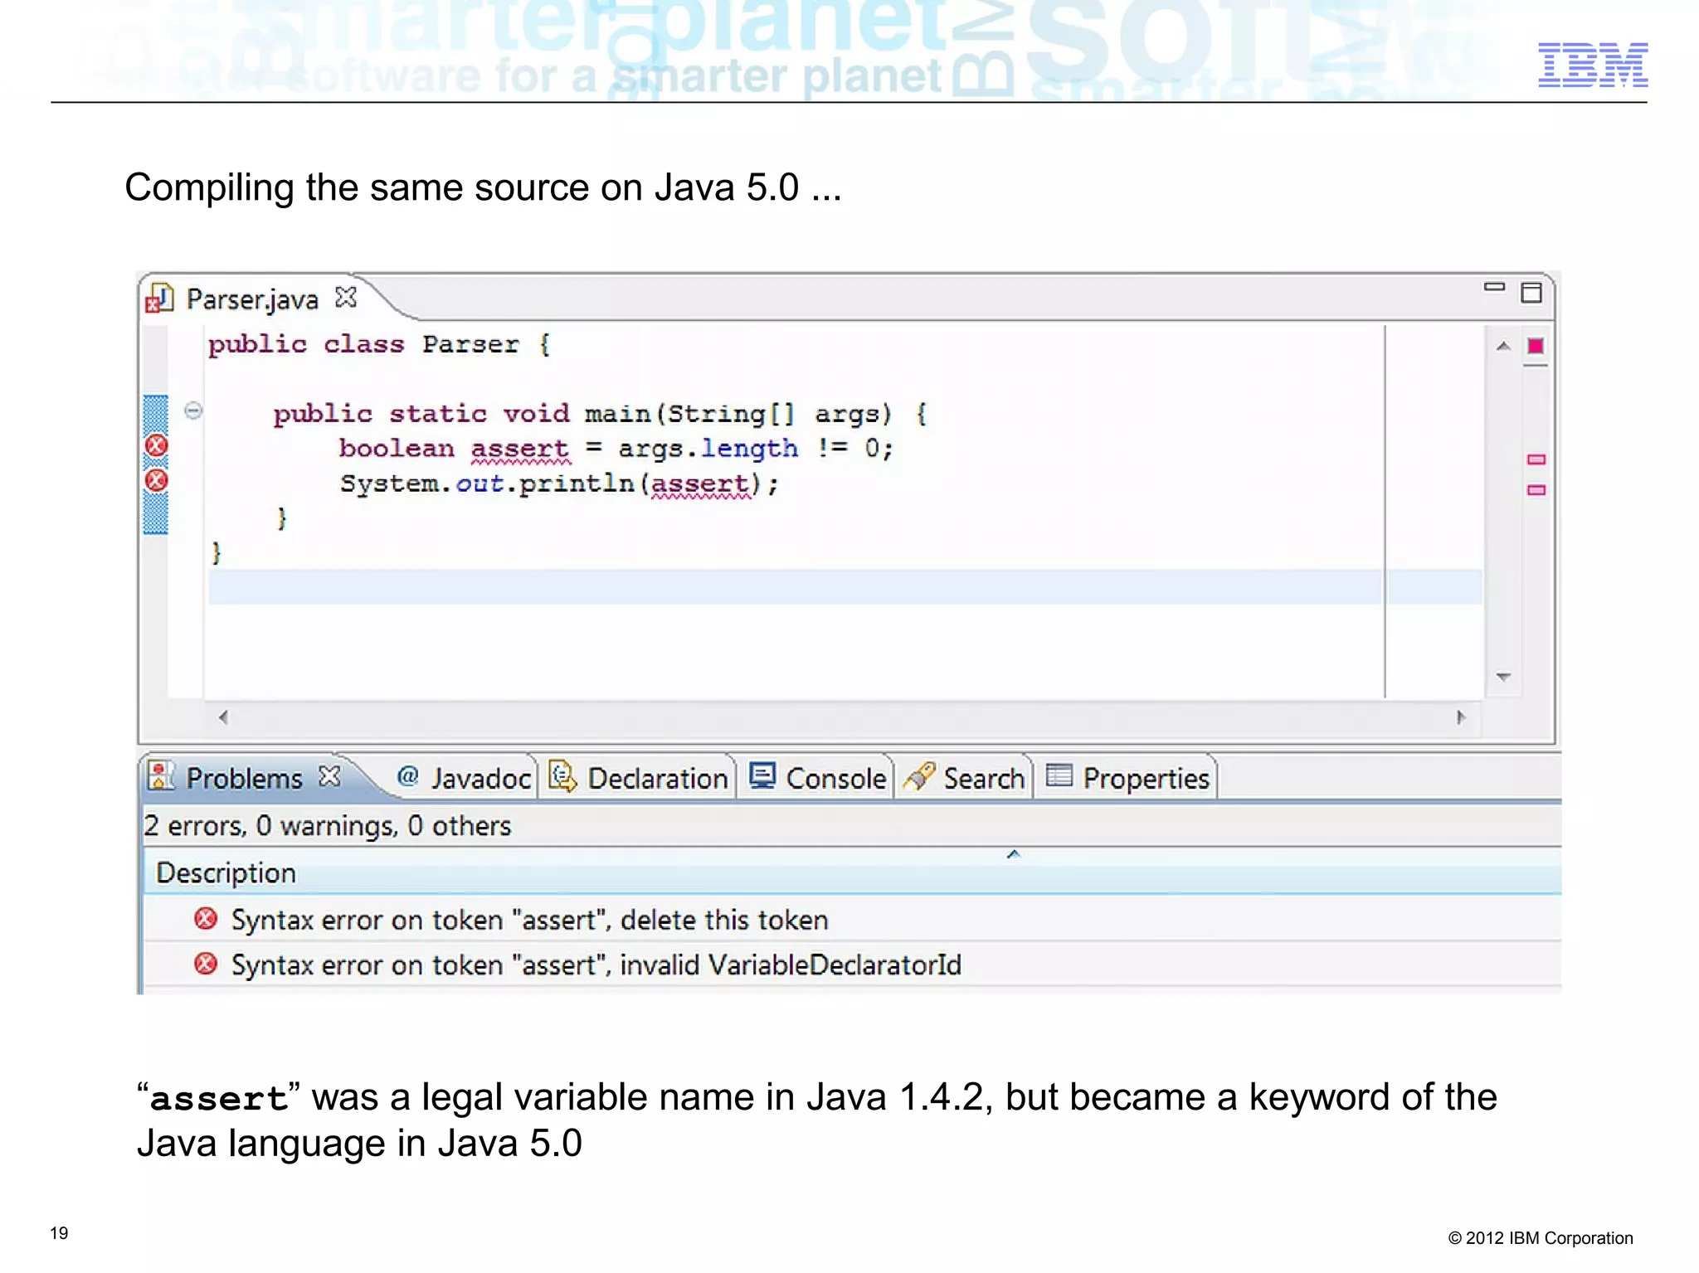
Task: Click the underlined assert in boolean declaration
Action: tap(520, 449)
